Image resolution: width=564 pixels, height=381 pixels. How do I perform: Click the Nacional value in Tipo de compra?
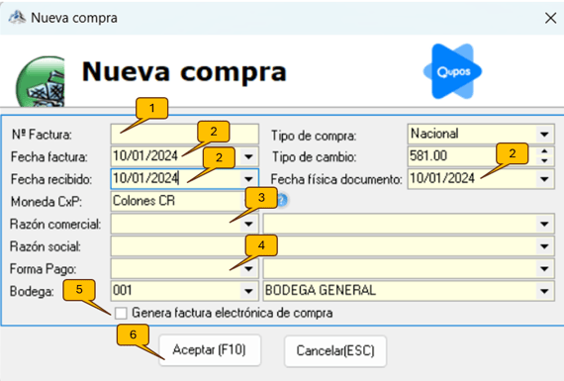(x=434, y=134)
